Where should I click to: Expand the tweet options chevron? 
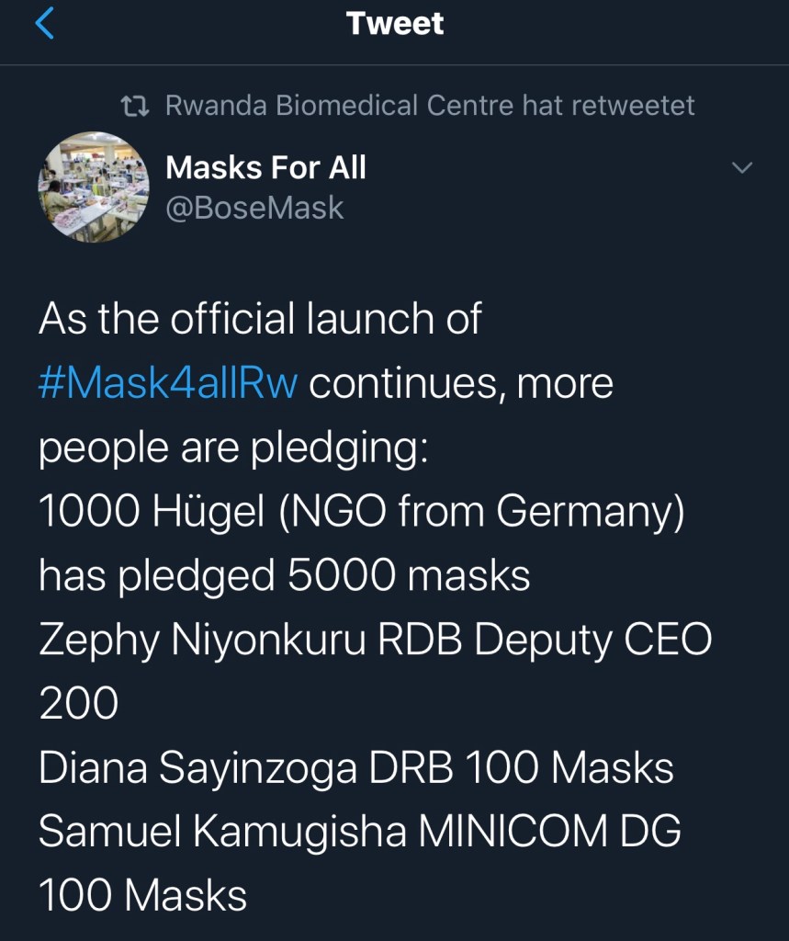pos(741,168)
